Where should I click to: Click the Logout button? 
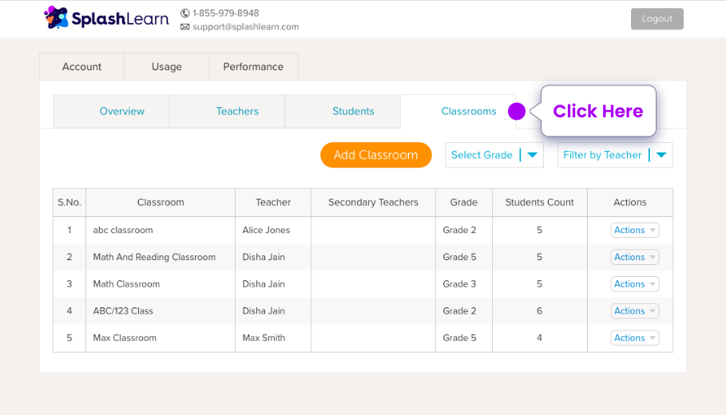(x=657, y=19)
